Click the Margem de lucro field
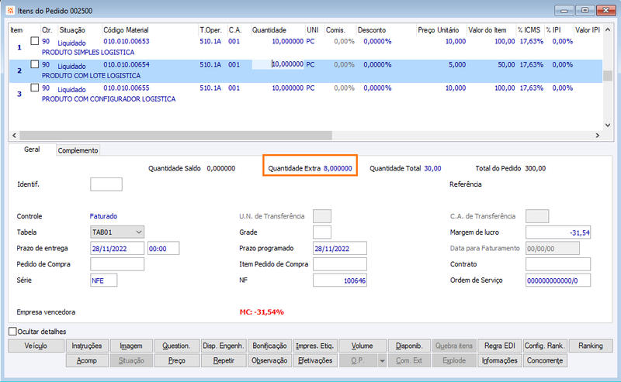Image resolution: width=621 pixels, height=382 pixels. click(x=558, y=232)
